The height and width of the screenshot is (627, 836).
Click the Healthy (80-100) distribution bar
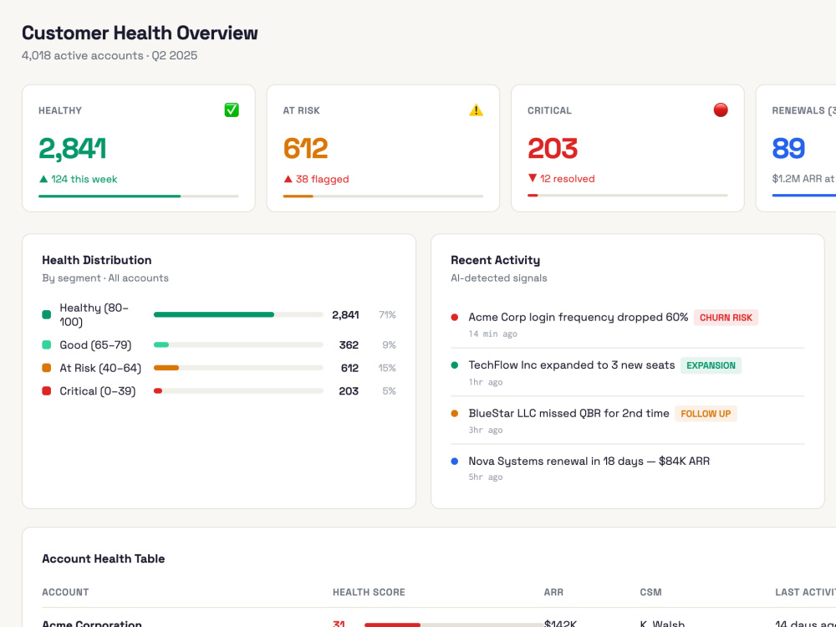pos(238,314)
